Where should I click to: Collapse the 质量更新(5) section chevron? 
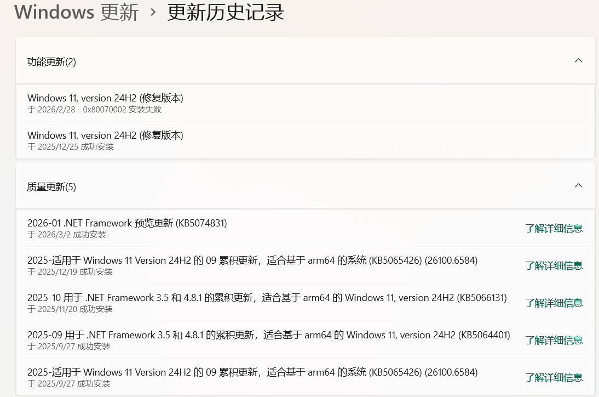tap(578, 185)
